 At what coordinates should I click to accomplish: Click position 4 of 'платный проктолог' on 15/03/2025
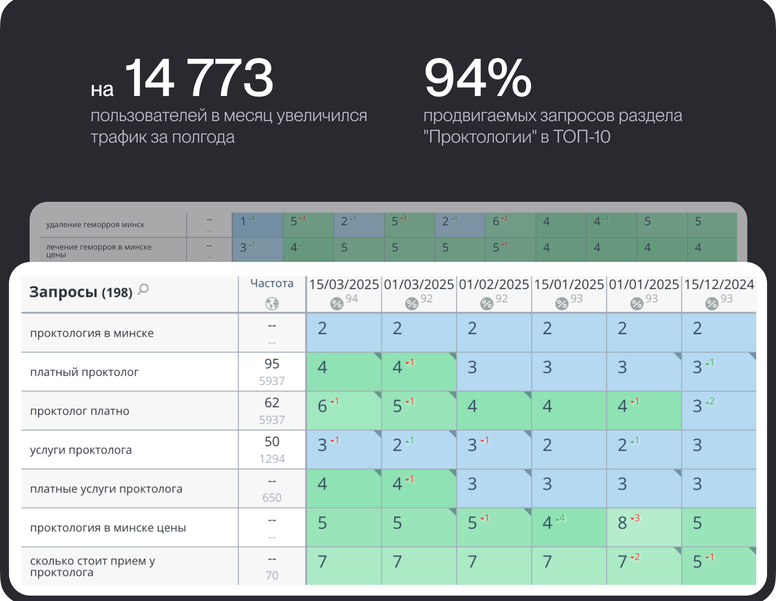point(344,372)
